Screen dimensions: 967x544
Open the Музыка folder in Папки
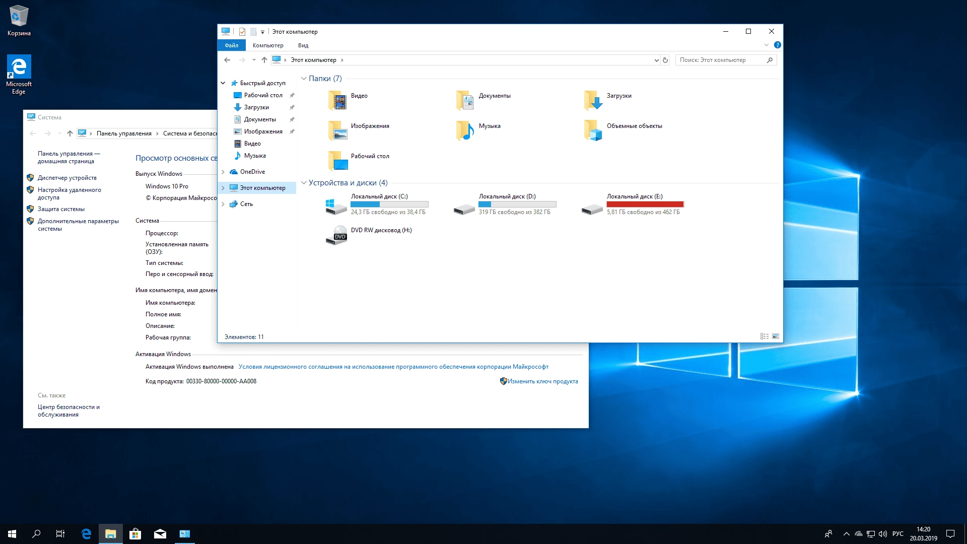pos(478,130)
